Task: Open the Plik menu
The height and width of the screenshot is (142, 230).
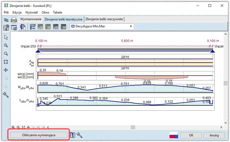Action: pos(6,12)
